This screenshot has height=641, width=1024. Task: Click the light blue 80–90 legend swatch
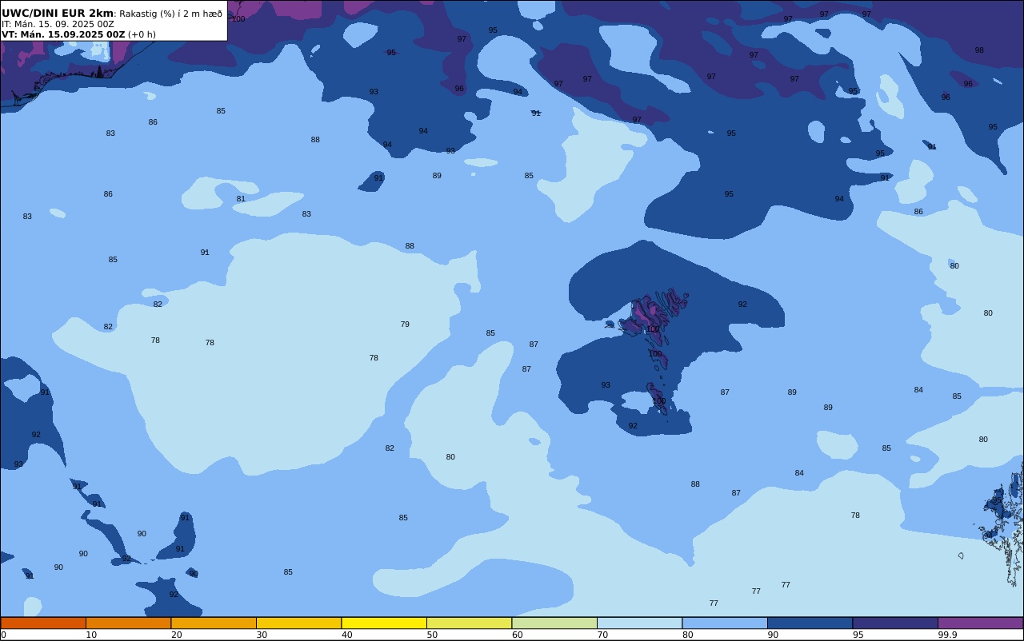click(725, 623)
